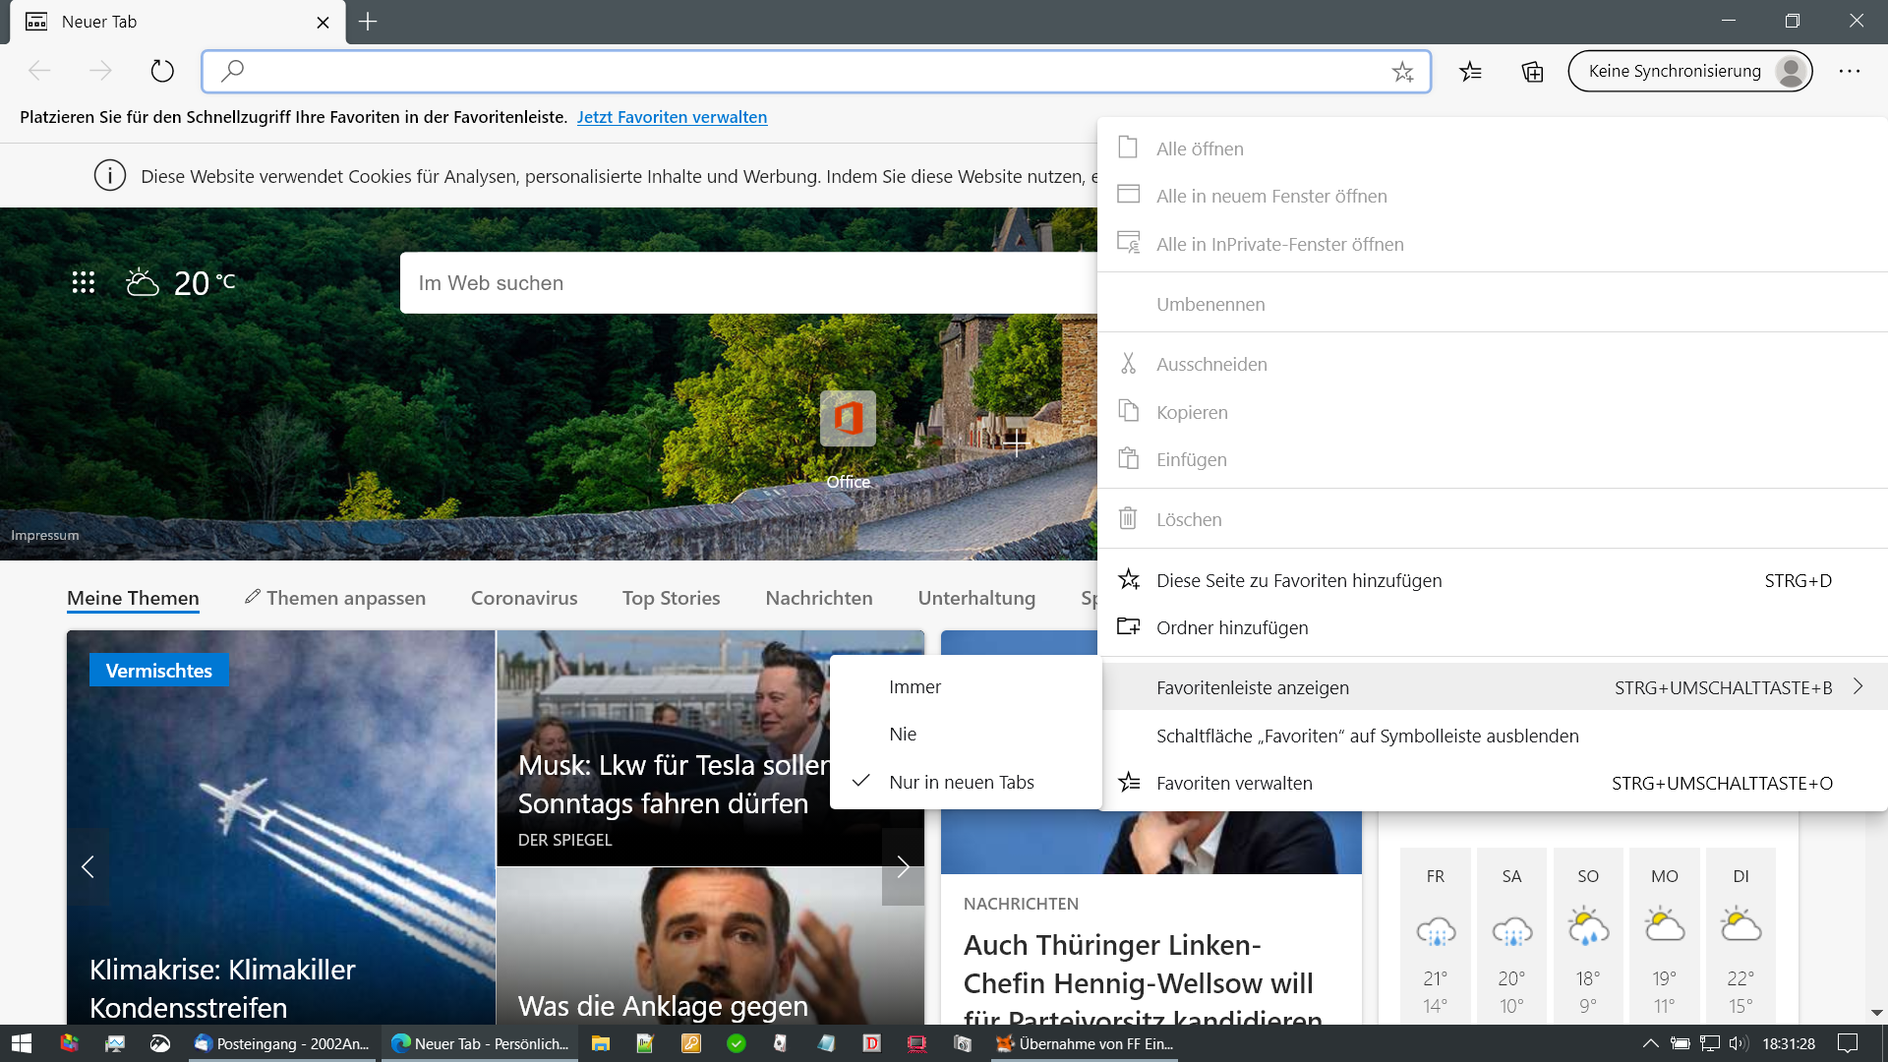The height and width of the screenshot is (1062, 1888).
Task: Open 'Jetzt Favoriten verwalten' link
Action: [672, 117]
